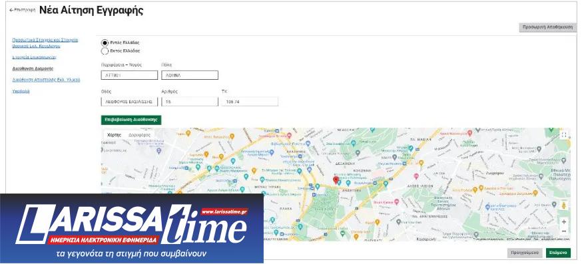
Task: Switch map to Χάρτης view
Action: 114,135
